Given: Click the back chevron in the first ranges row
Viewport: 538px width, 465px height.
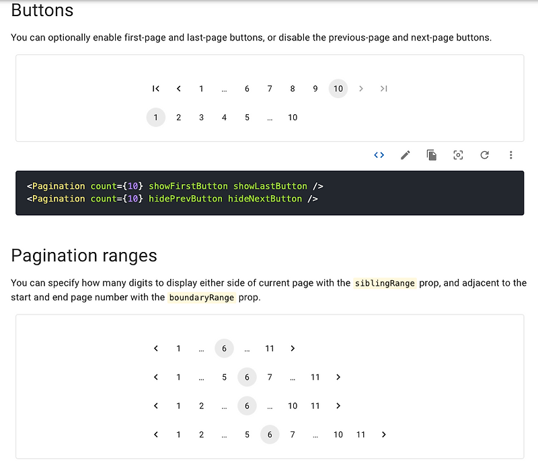Looking at the screenshot, I should point(155,348).
